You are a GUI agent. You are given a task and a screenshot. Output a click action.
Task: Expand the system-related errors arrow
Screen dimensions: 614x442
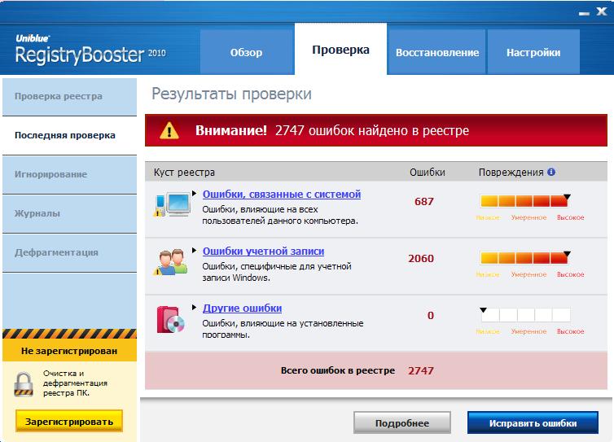(195, 194)
